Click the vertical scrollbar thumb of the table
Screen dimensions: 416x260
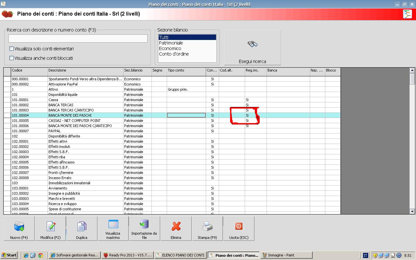coord(412,78)
